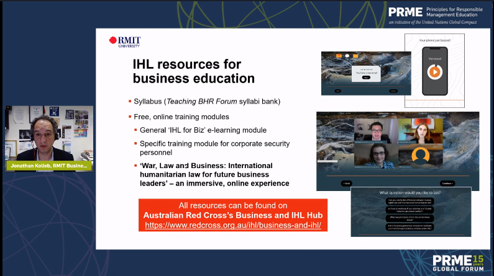Click the 'What question would you like to ask?' heading

[x=410, y=193]
